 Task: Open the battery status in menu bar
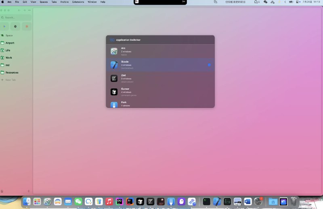click(291, 2)
